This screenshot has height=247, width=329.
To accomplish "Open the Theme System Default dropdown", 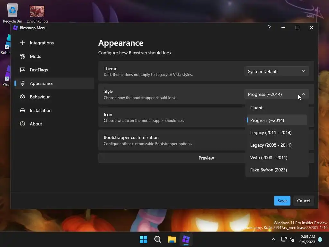I will pos(276,71).
